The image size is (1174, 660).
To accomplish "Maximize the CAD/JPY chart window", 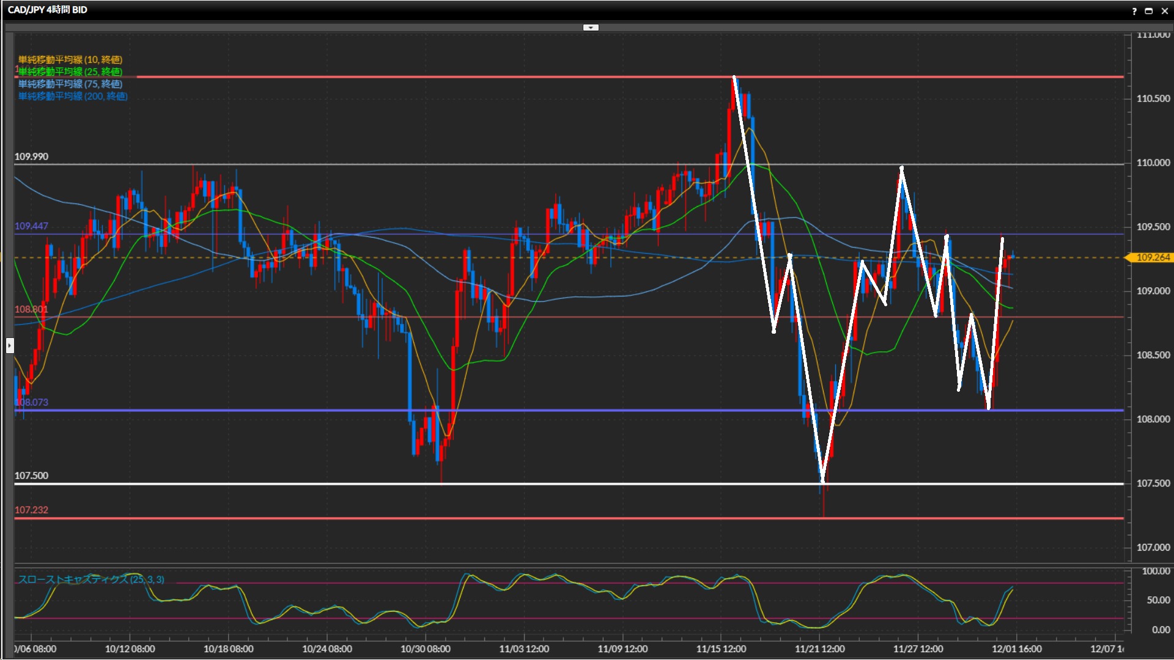I will coord(1149,11).
